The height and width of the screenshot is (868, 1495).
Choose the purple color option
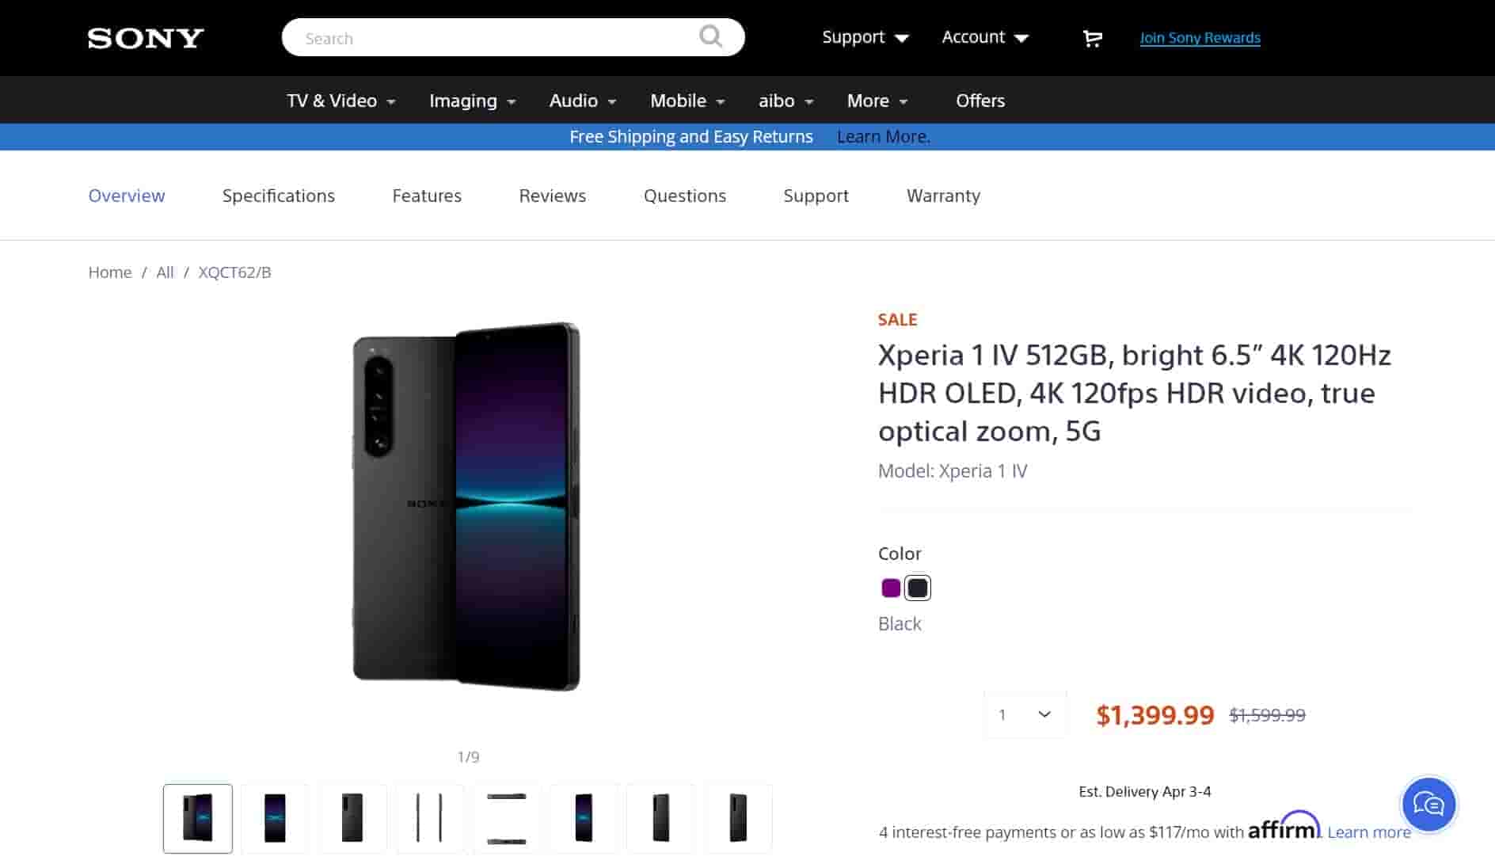coord(891,588)
